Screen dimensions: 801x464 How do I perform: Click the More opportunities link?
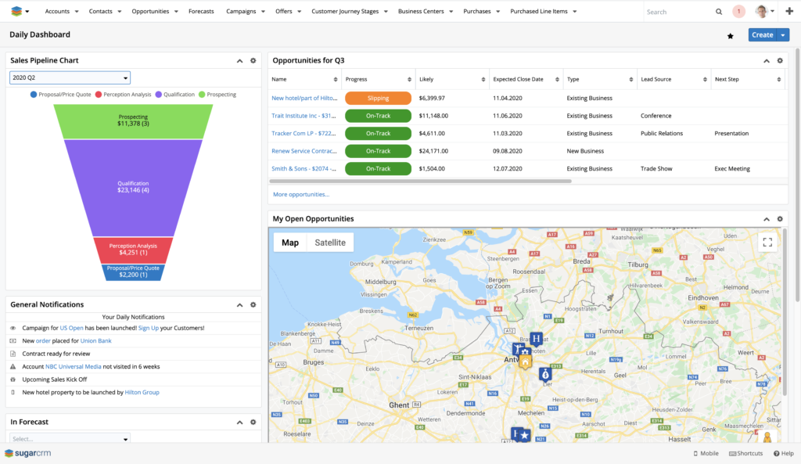pyautogui.click(x=301, y=194)
